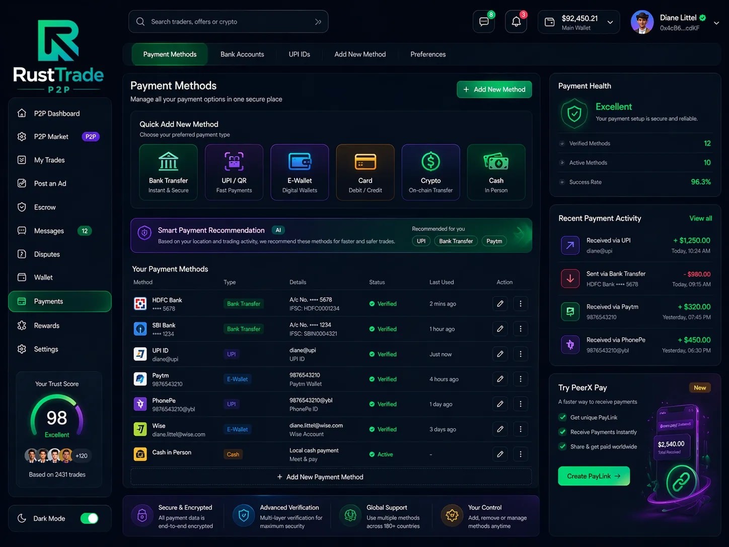
Task: Click Get unique PayLink checkmark
Action: (562, 417)
